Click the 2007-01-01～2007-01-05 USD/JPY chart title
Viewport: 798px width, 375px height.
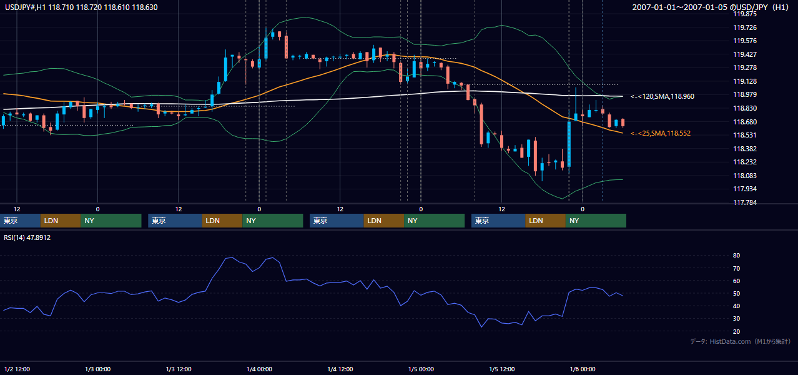tap(712, 7)
